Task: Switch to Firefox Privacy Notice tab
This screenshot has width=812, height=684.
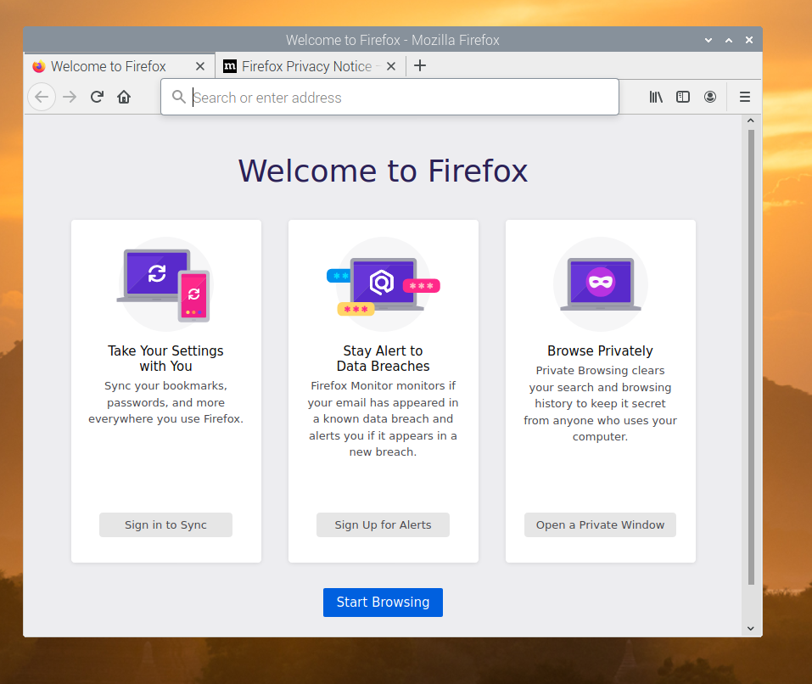Action: coord(310,66)
